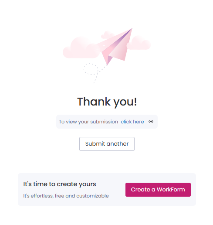
Task: Click the dashed loop trail under the plane
Action: tap(91, 69)
